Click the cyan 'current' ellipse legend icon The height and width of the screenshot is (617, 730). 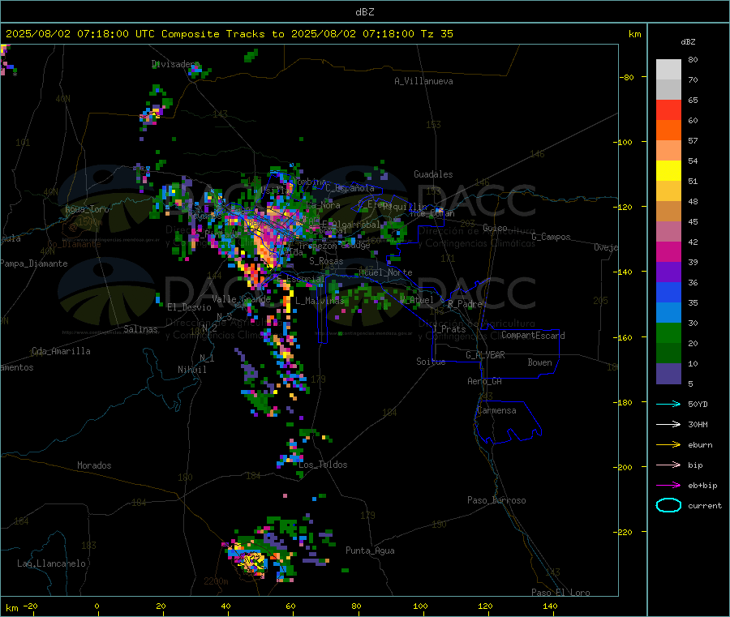tap(668, 505)
